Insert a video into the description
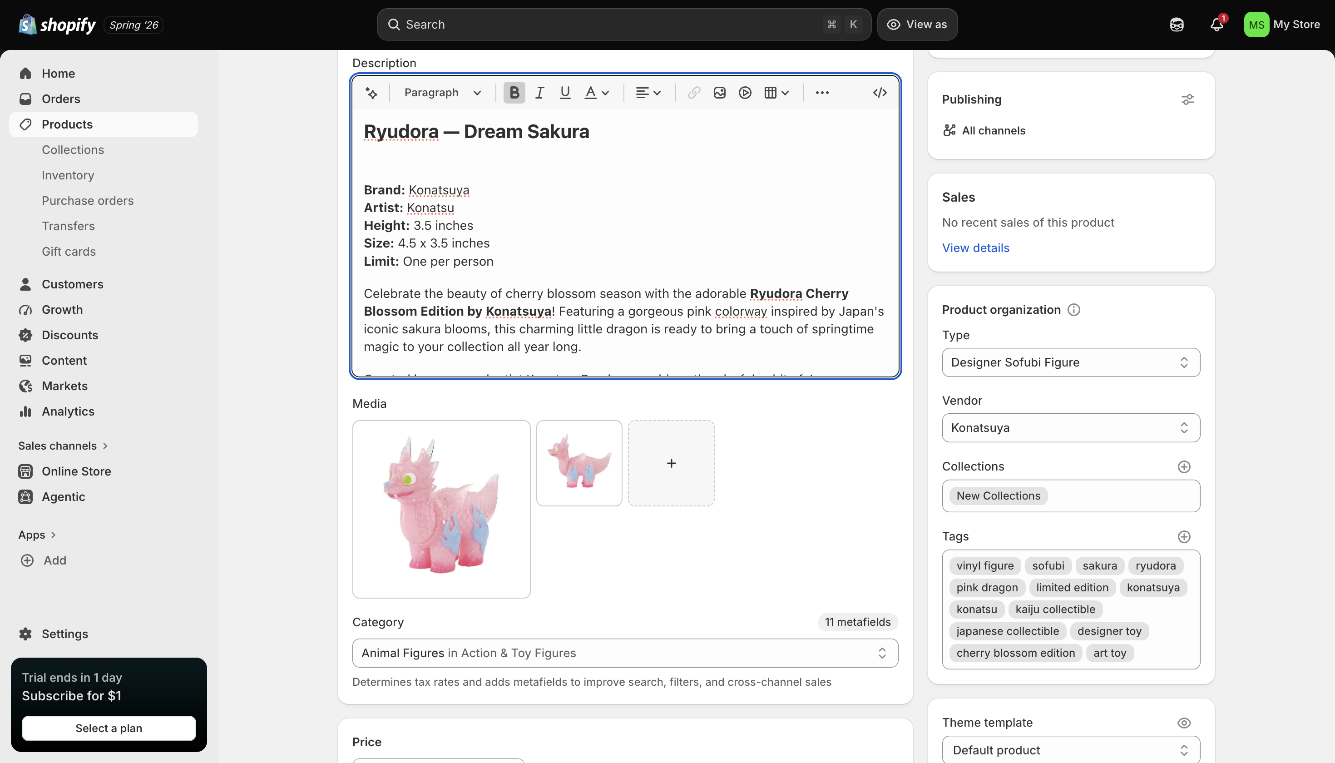 (x=745, y=93)
